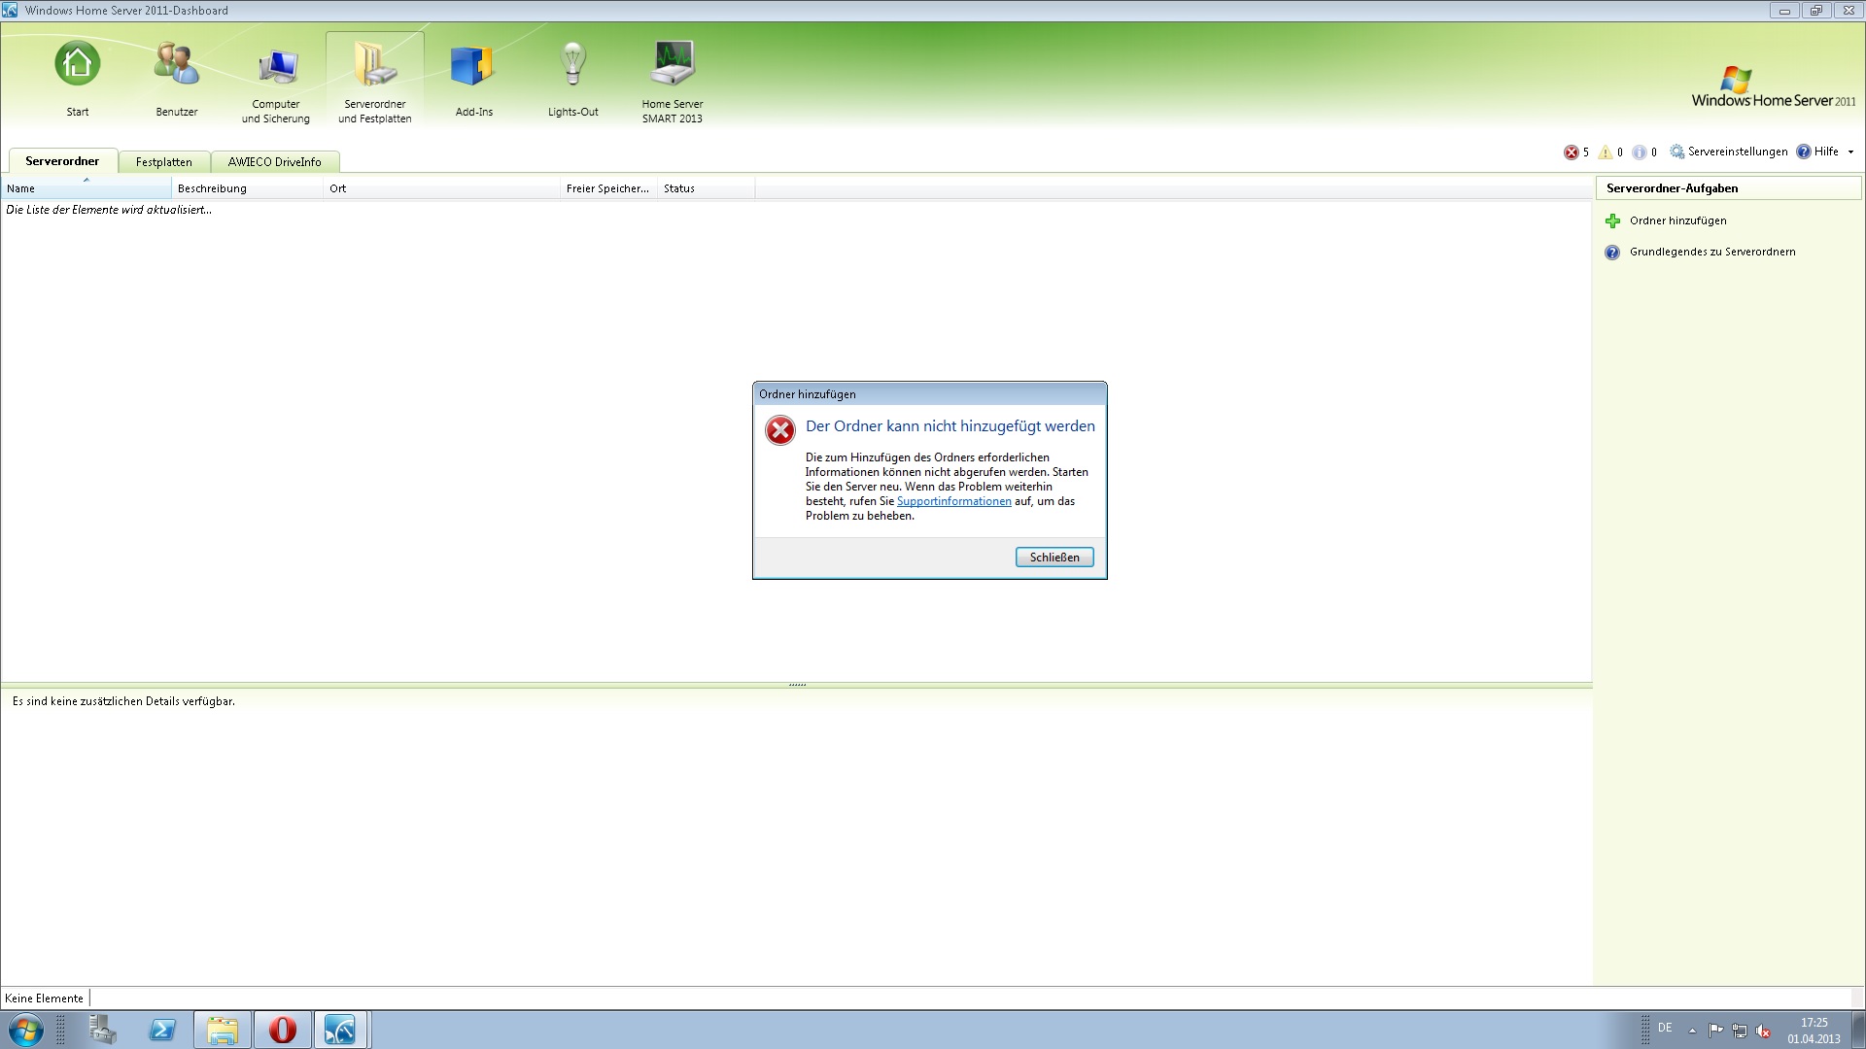
Task: Click the 'Ordner hinzufügen' dialog title bar
Action: tap(929, 394)
